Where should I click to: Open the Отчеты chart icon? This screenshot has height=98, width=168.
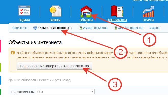click(148, 11)
